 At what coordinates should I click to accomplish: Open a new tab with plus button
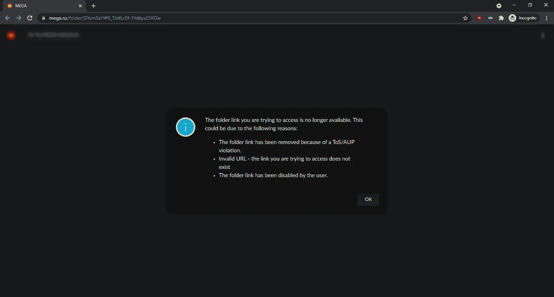click(x=93, y=6)
